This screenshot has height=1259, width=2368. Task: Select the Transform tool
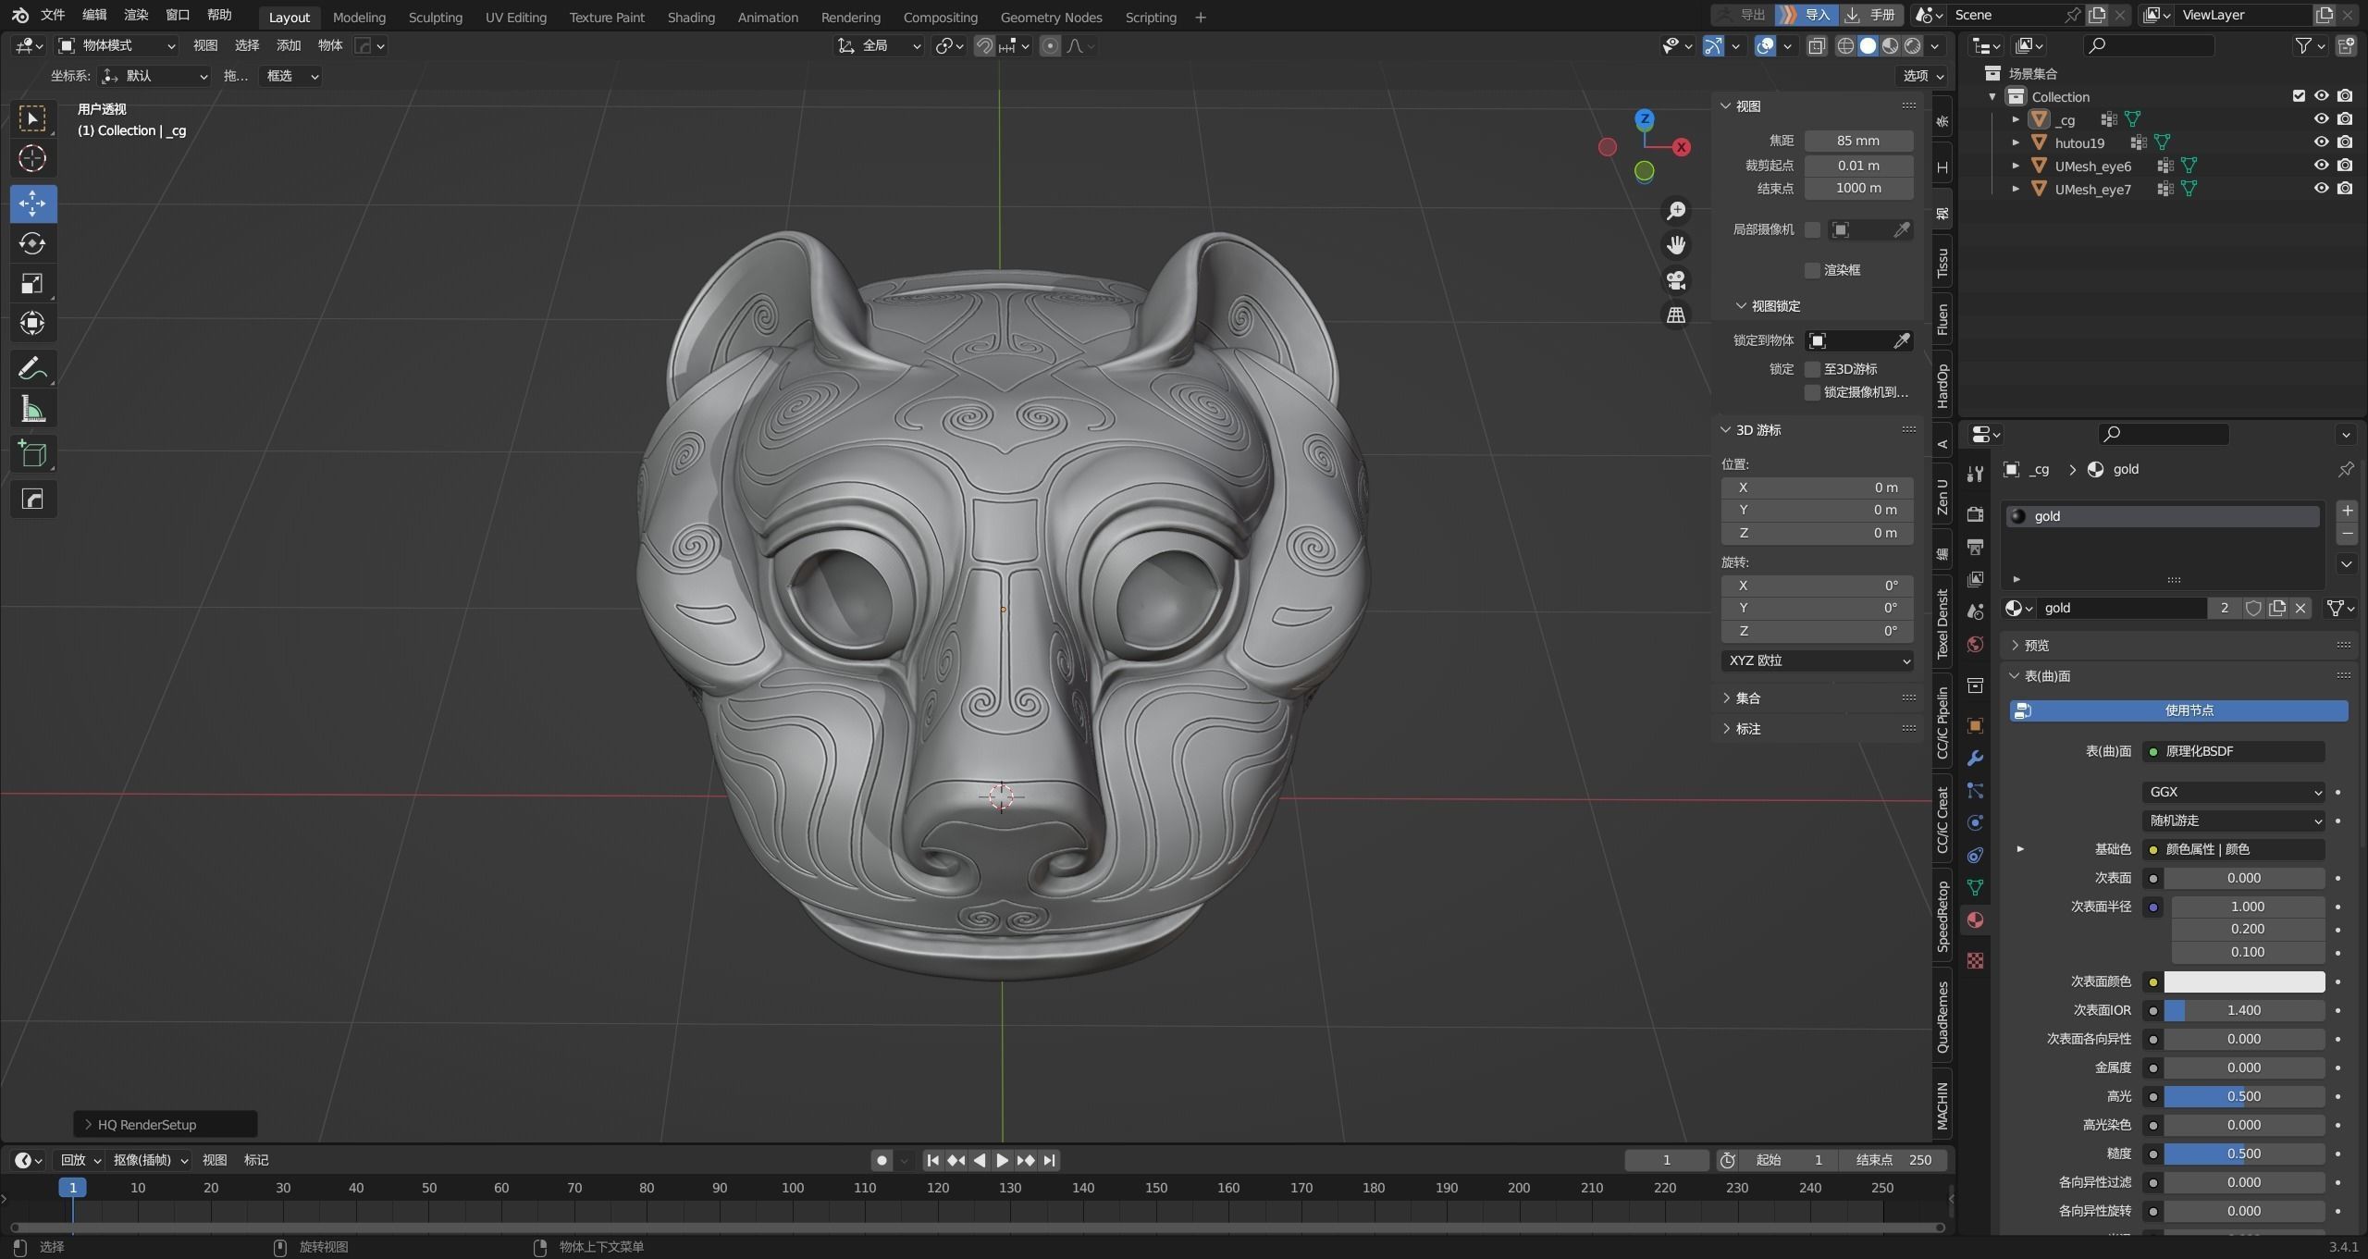coord(32,323)
